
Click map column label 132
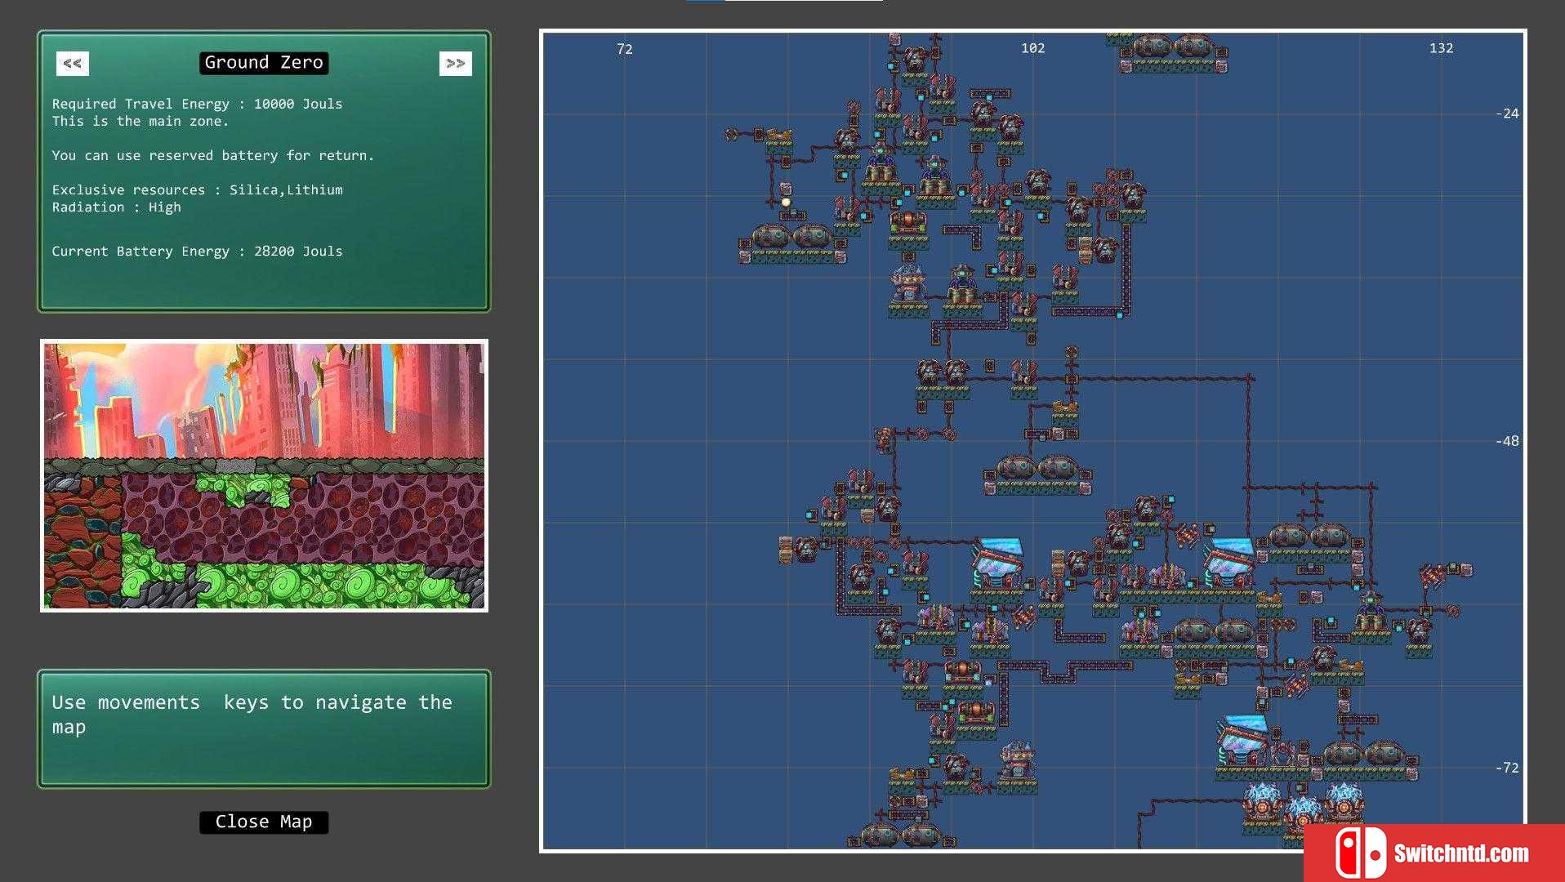(1441, 48)
